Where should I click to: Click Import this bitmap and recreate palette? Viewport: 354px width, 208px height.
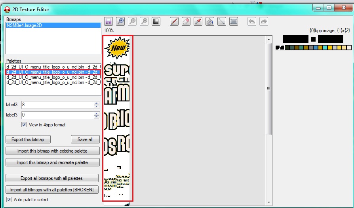click(53, 162)
